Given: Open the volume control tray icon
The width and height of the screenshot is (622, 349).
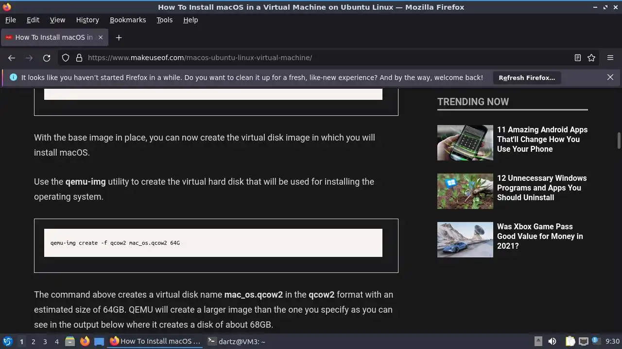Looking at the screenshot, I should [x=552, y=341].
